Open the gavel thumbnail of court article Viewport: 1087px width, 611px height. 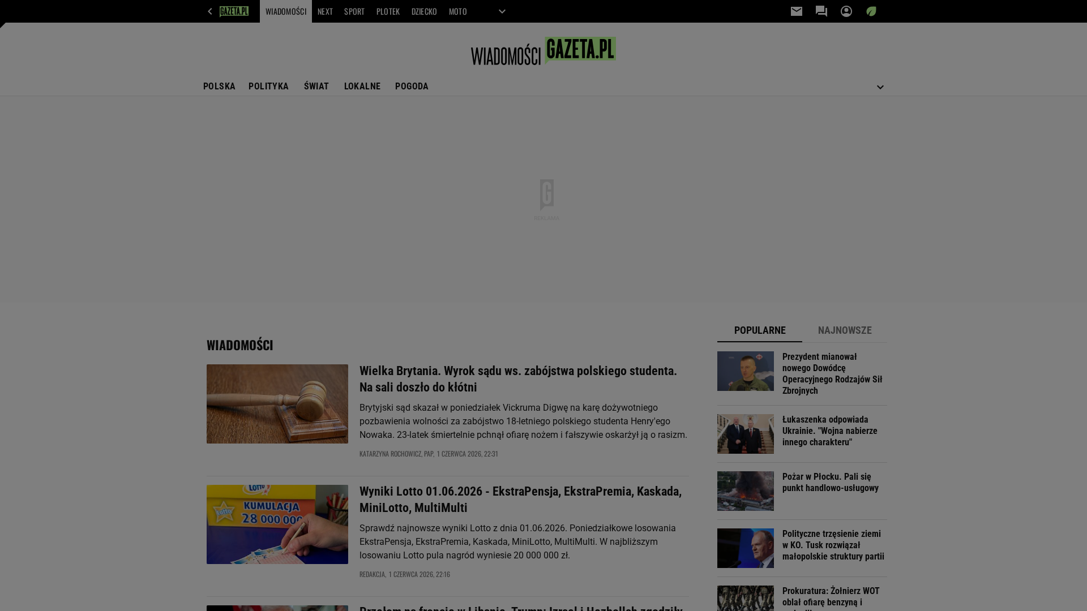tap(277, 404)
